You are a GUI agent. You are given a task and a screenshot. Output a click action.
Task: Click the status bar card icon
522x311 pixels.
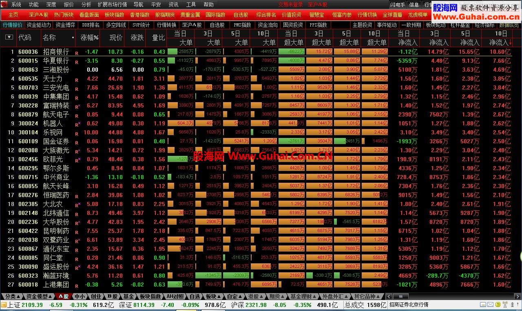tap(483, 305)
